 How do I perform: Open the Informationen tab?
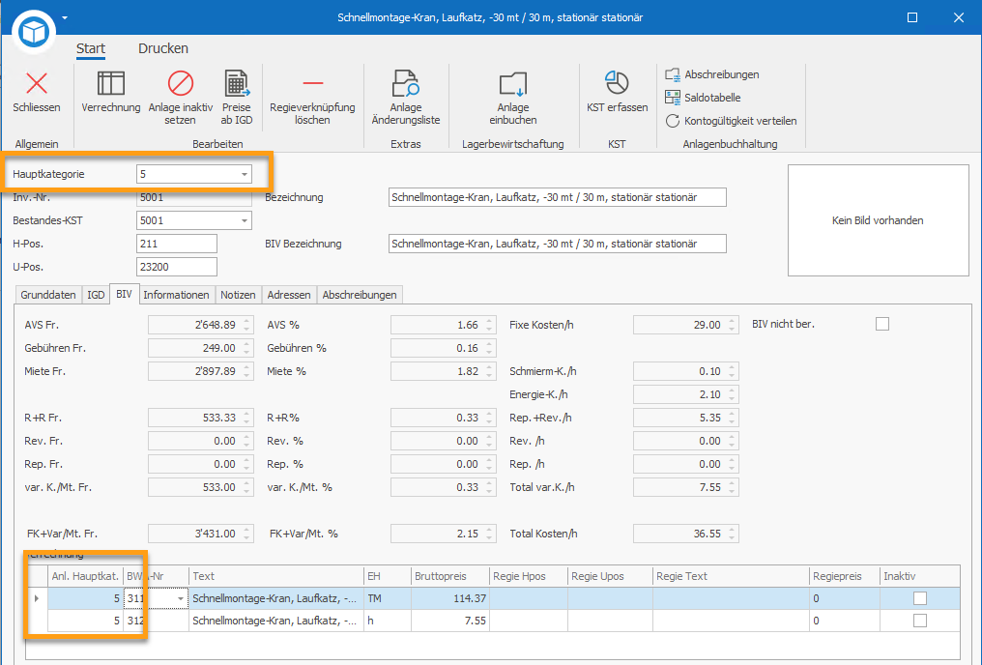(x=176, y=295)
